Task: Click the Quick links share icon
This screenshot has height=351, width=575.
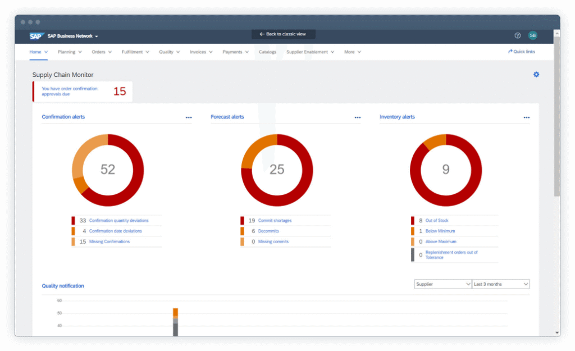Action: pos(510,52)
